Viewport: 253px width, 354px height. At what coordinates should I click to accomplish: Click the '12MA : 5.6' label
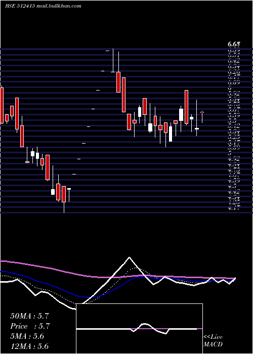[29, 346]
